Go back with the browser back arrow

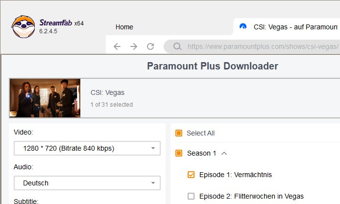tap(117, 46)
